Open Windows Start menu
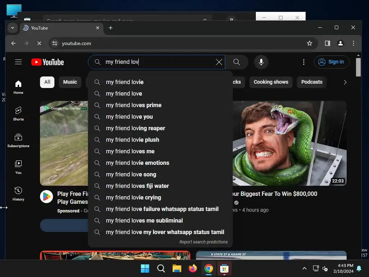Screen dimensions: 369x277 [145, 268]
